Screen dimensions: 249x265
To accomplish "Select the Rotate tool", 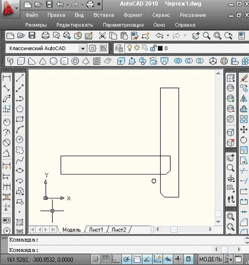I will pyautogui.click(x=244, y=140).
